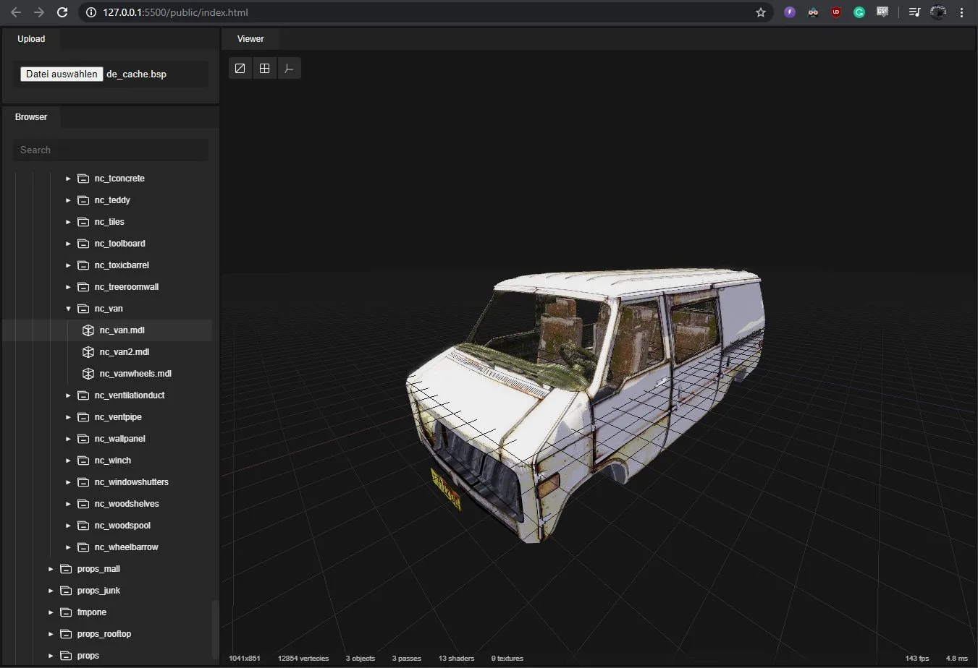The image size is (978, 668).
Task: Go back to the previous page
Action: 16,12
